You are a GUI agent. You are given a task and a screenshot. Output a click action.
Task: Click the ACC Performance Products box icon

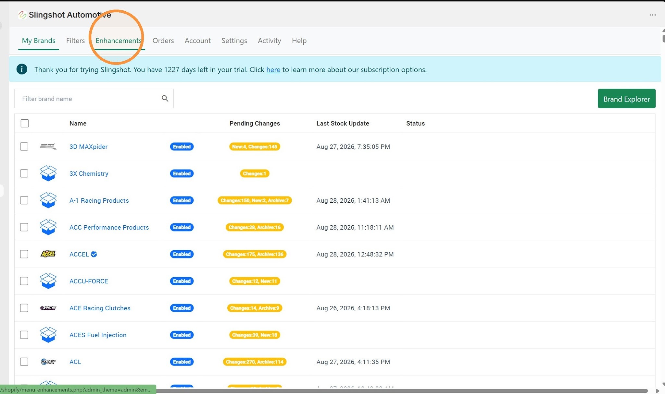pyautogui.click(x=48, y=227)
